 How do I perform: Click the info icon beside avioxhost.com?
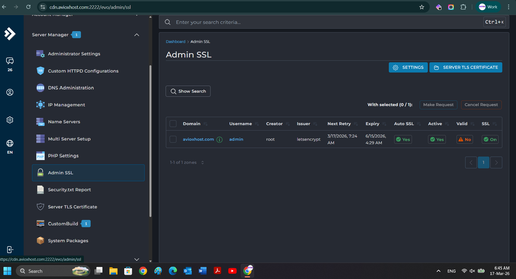[219, 140]
